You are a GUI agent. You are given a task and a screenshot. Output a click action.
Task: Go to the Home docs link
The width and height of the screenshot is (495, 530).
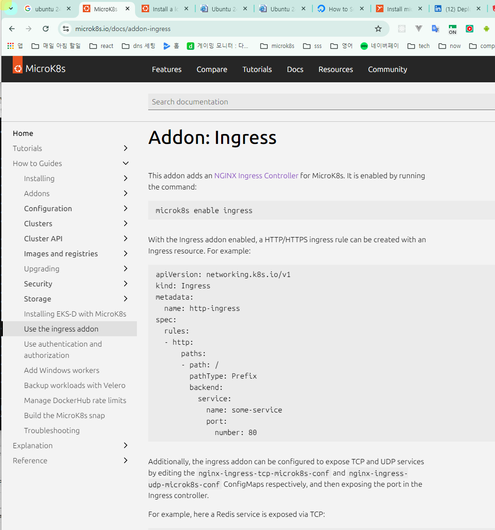coord(23,133)
